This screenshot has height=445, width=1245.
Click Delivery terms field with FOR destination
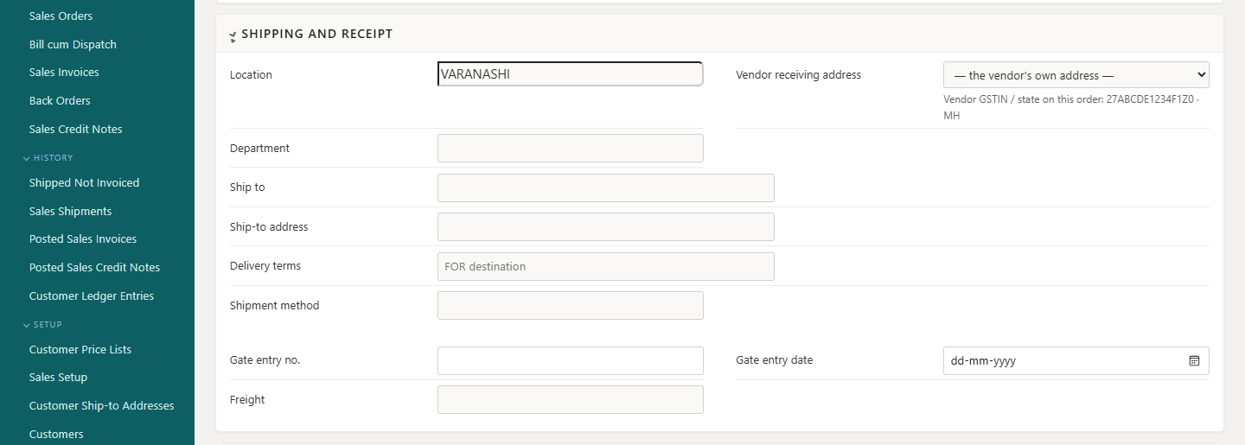point(606,266)
